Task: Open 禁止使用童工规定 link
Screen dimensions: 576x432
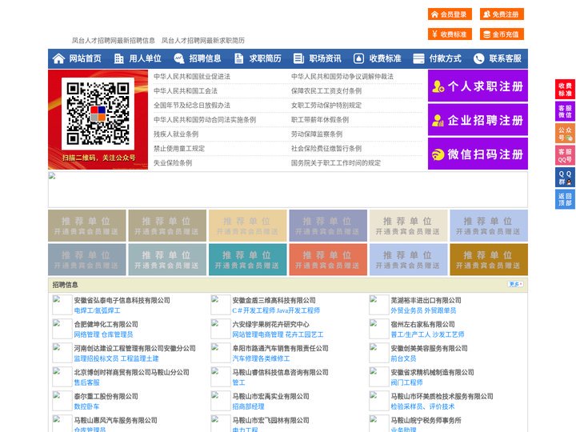Action: pyautogui.click(x=179, y=149)
